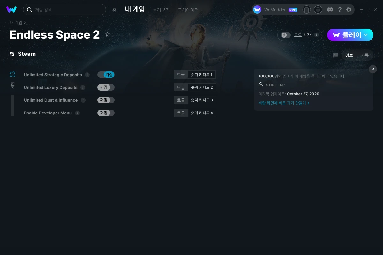383x255 pixels.
Task: Open the Discord icon
Action: 330,10
